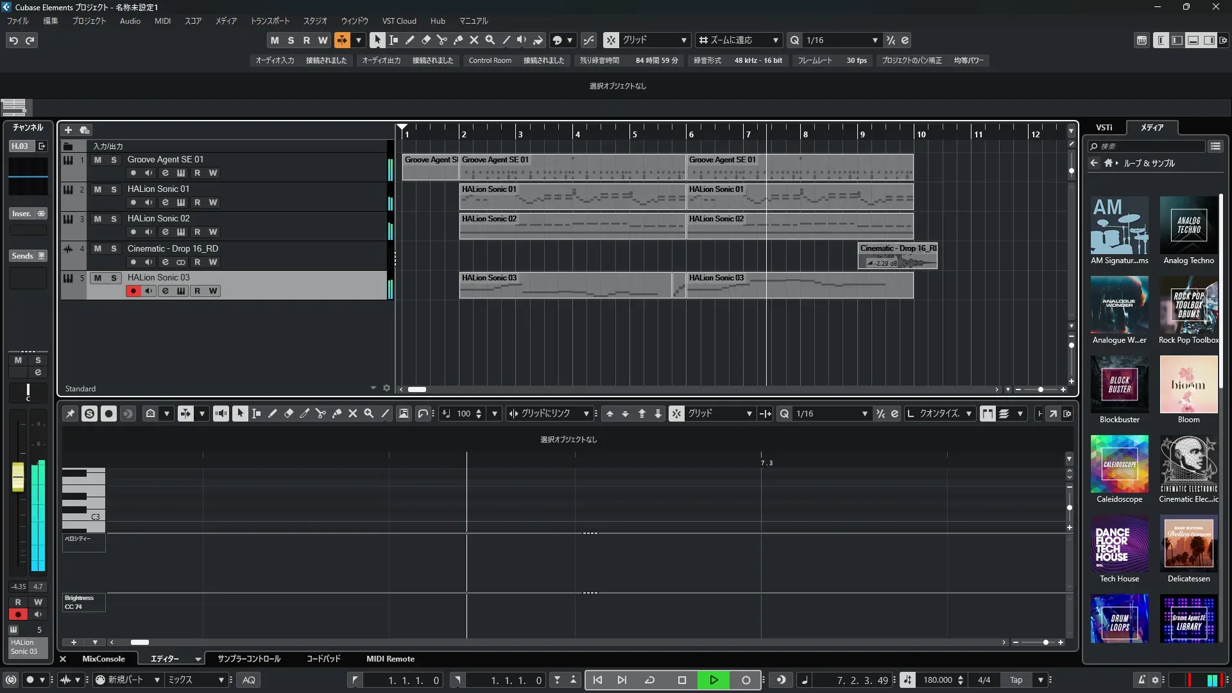Open the トランスポート menu
The width and height of the screenshot is (1232, 693).
click(x=269, y=21)
